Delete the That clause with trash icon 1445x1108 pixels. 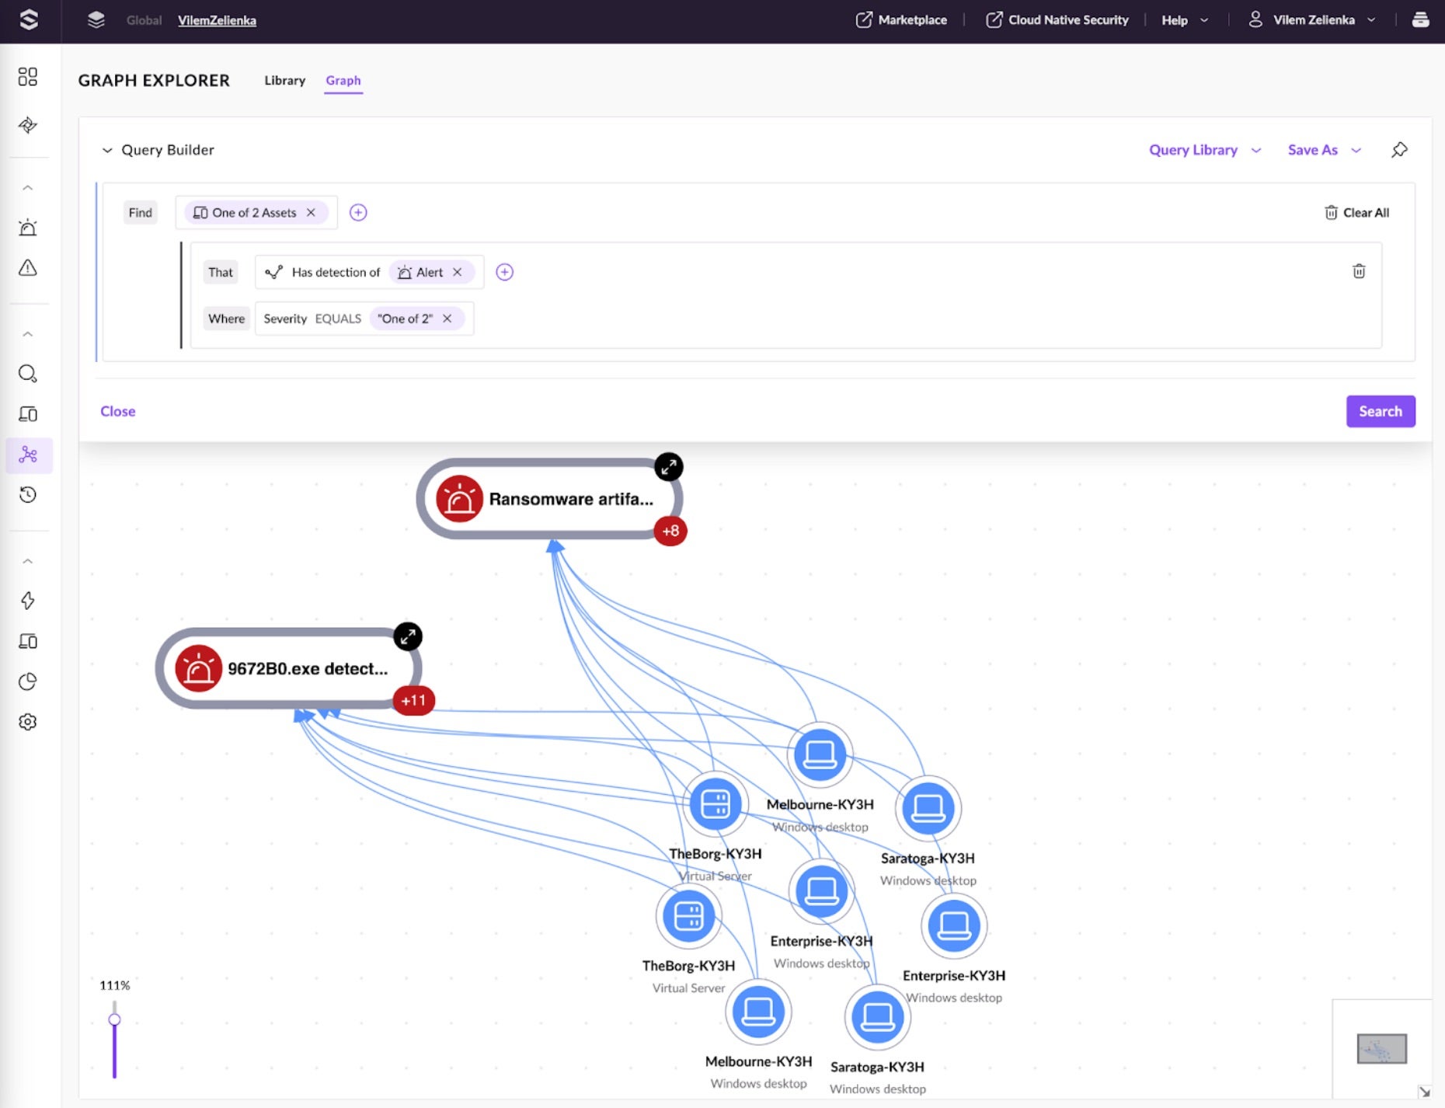1359,271
